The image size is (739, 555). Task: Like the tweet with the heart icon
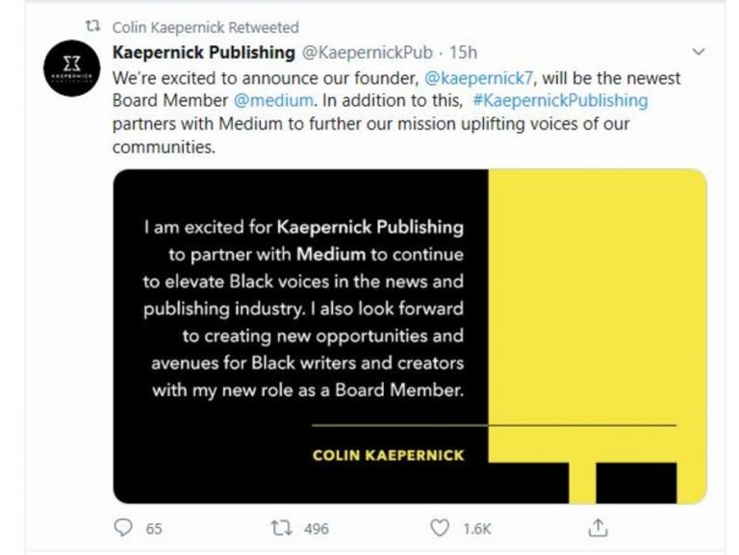click(x=439, y=527)
